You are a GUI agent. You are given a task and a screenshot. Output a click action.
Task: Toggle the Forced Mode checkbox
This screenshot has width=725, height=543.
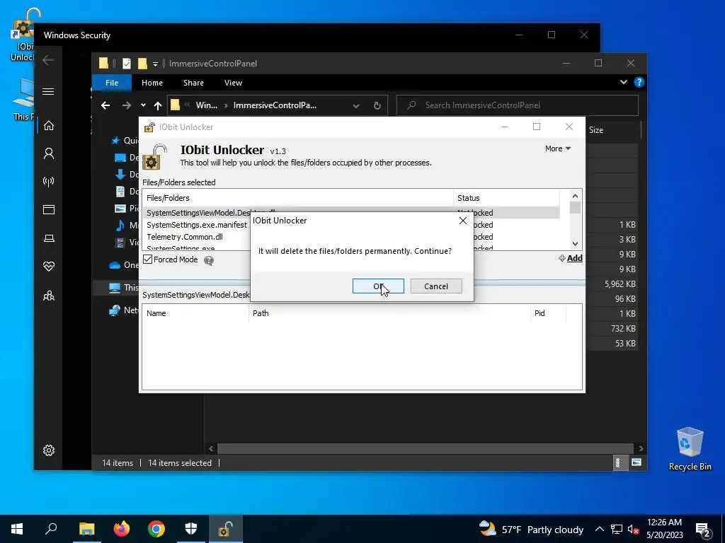click(x=148, y=259)
